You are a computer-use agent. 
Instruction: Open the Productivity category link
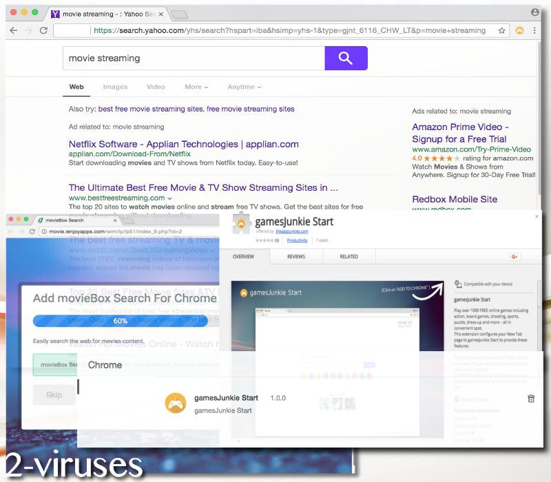pos(298,240)
